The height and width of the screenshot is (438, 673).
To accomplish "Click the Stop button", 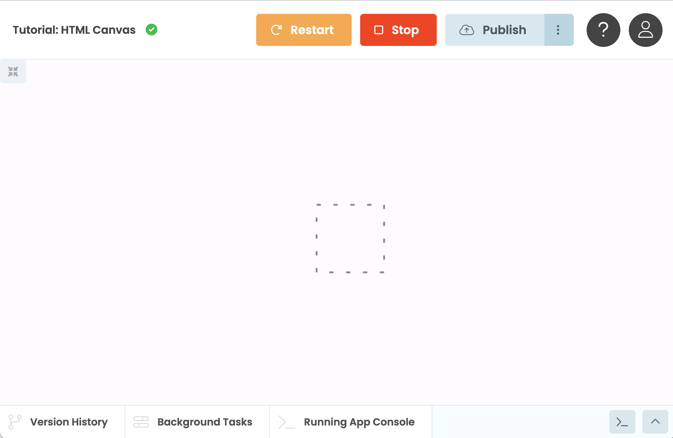I will pyautogui.click(x=398, y=30).
